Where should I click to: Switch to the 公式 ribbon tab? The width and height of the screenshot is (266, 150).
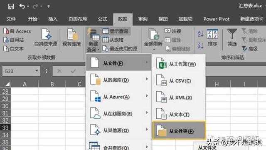click(103, 19)
